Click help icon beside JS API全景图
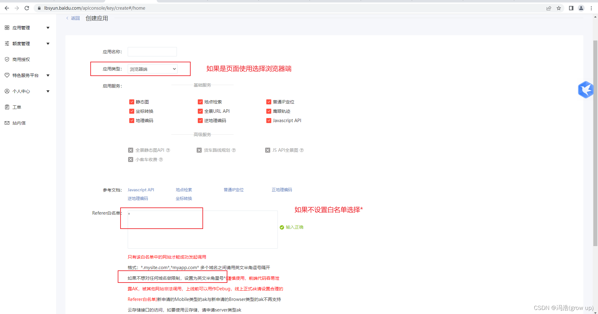Image resolution: width=598 pixels, height=314 pixels. 302,150
